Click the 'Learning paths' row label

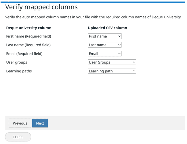click(x=19, y=71)
